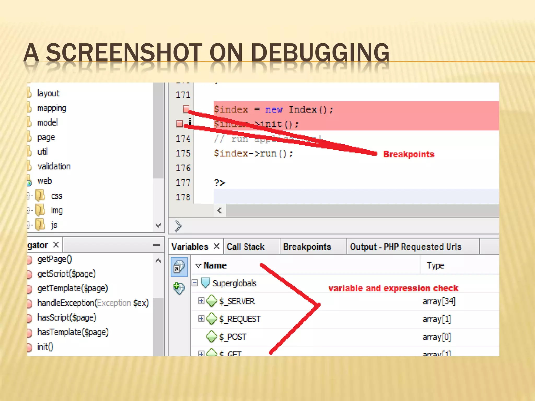Click the project tree scroll-down arrow

pos(158,225)
